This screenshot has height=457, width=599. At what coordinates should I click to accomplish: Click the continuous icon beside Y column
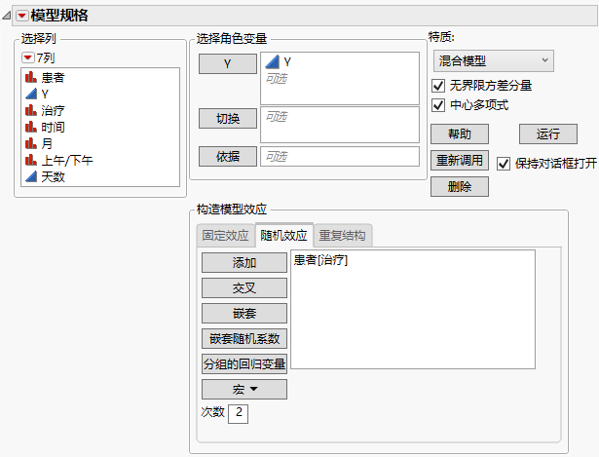[x=31, y=94]
